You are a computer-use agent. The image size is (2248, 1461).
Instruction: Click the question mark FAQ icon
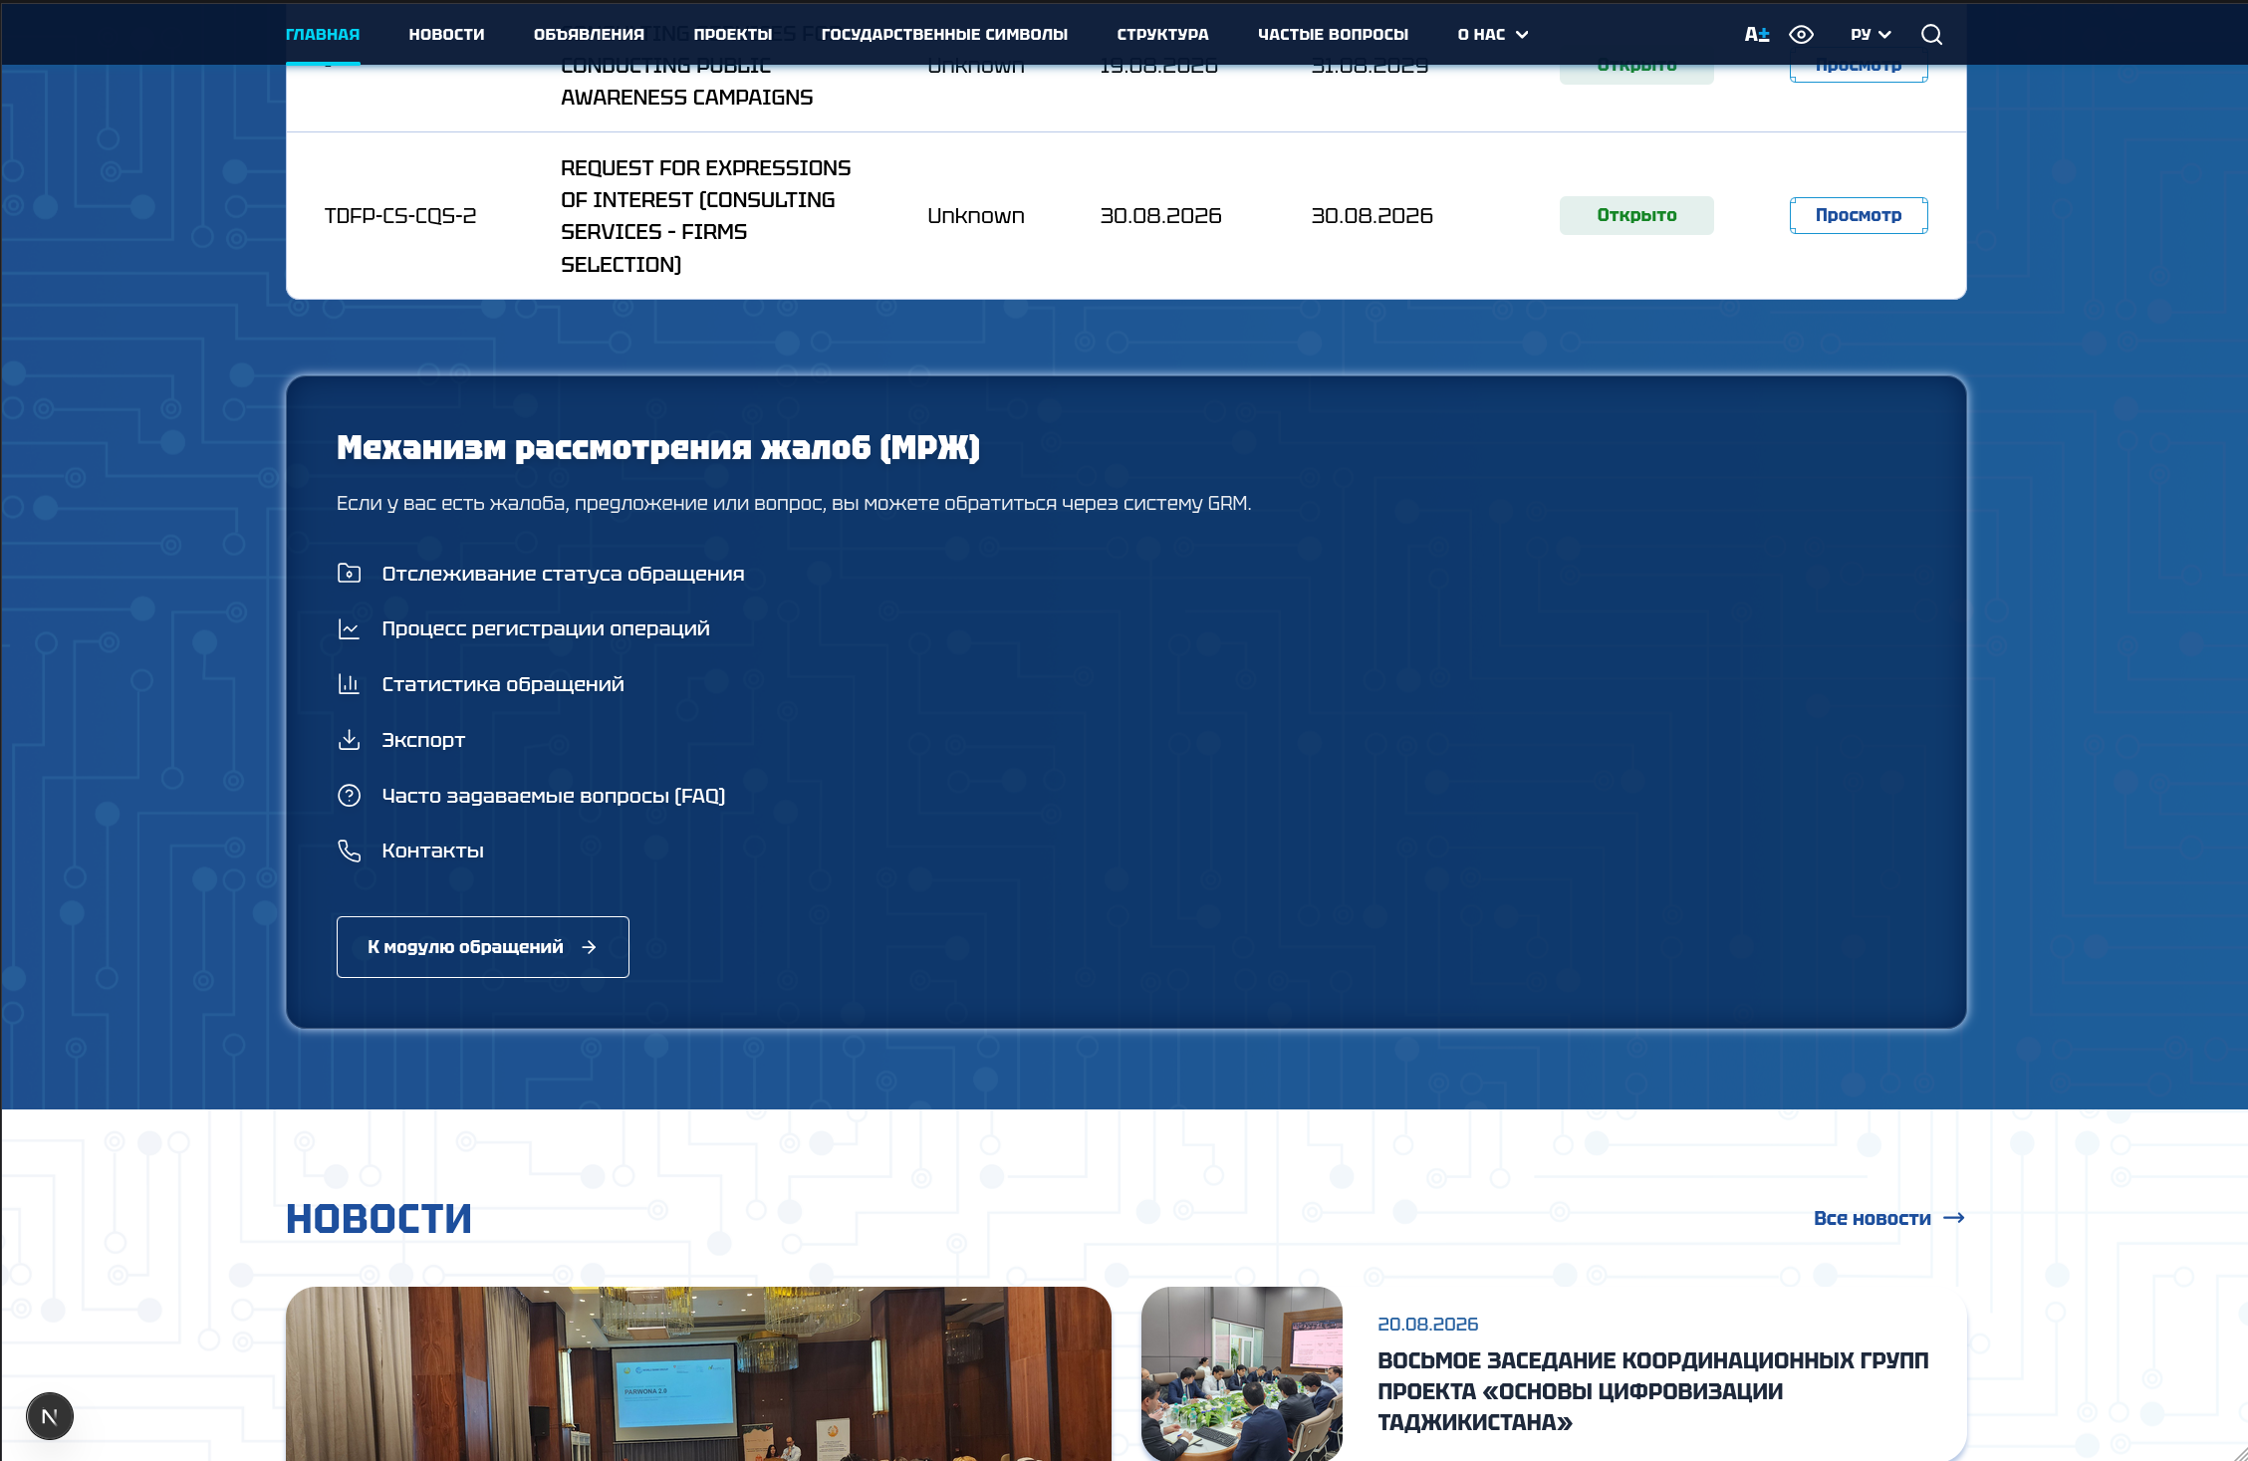tap(349, 796)
